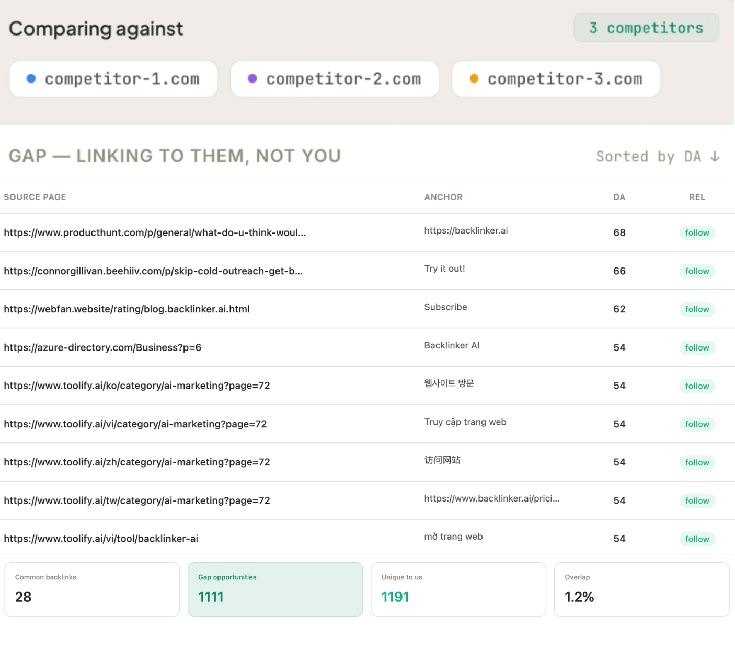Open the toolify.ai/zh category link
The width and height of the screenshot is (735, 653).
pos(137,462)
